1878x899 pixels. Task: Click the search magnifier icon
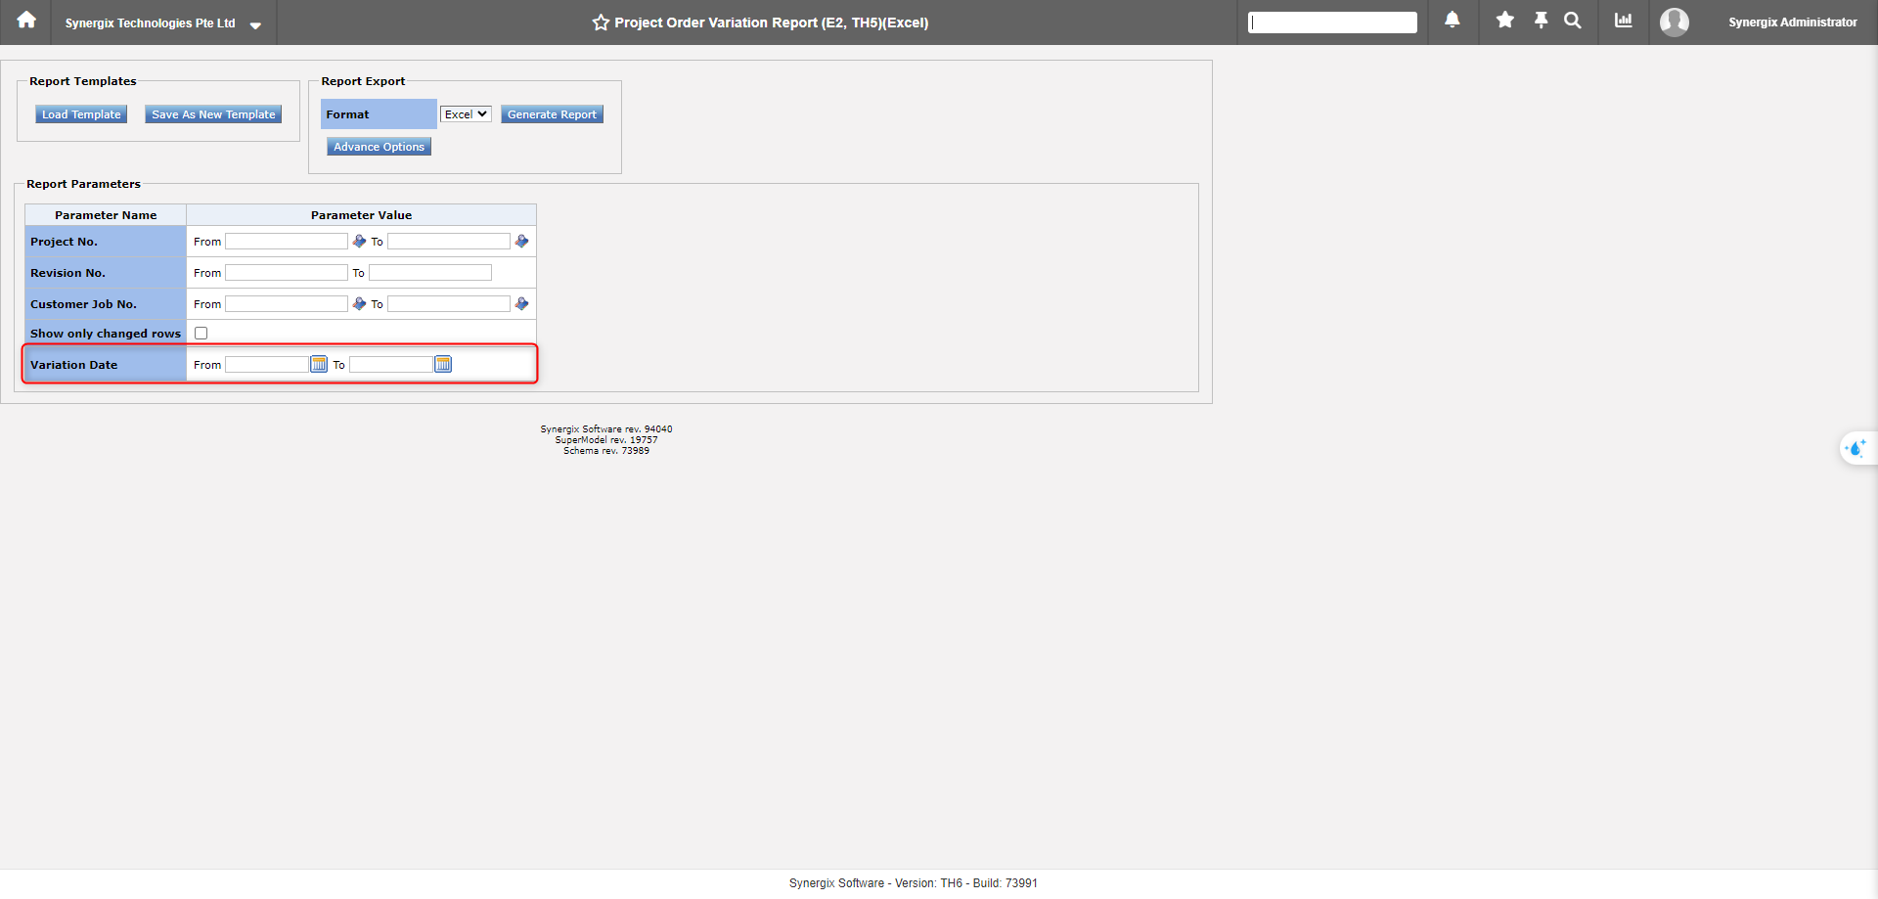pos(1573,21)
